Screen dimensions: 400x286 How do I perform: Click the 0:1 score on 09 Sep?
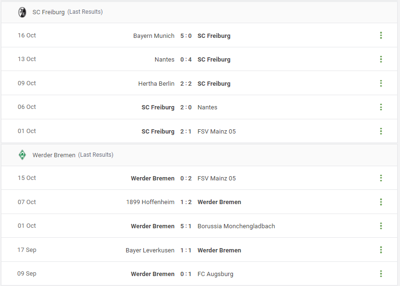point(186,274)
